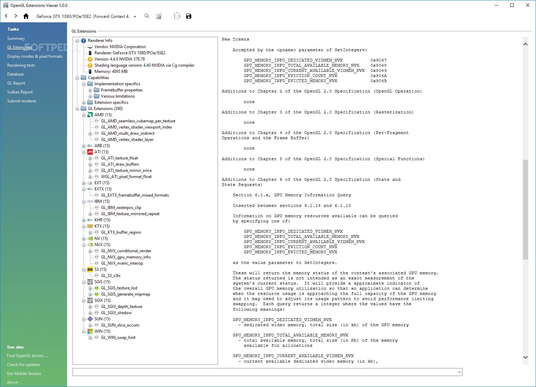Expand the KHR (15) extension group
Screen dimensions: 536x387
(x=84, y=220)
